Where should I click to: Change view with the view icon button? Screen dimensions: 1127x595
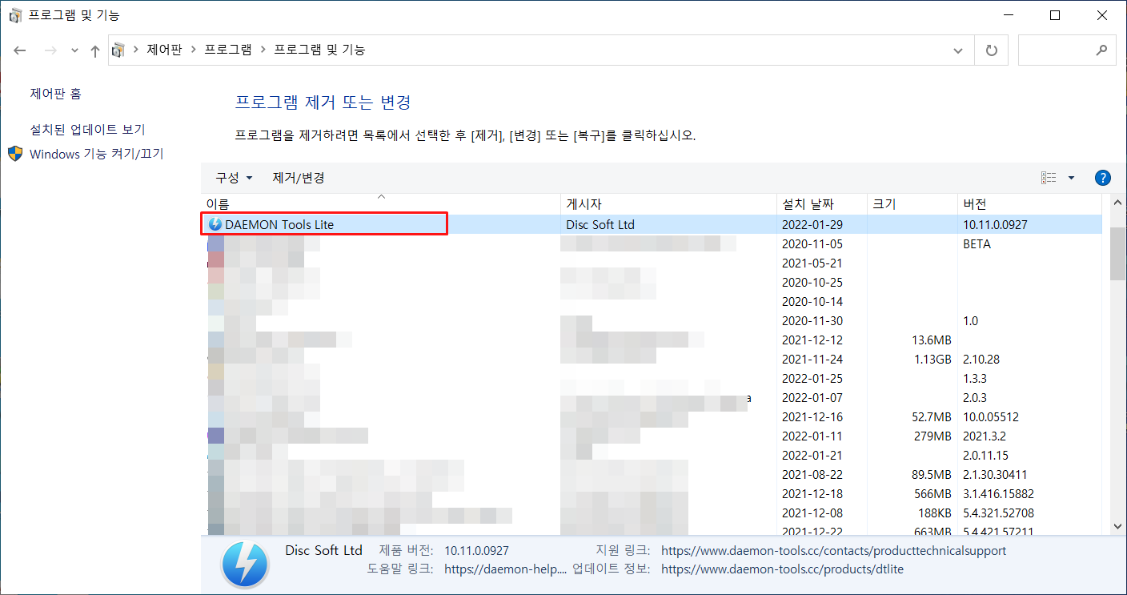tap(1049, 178)
